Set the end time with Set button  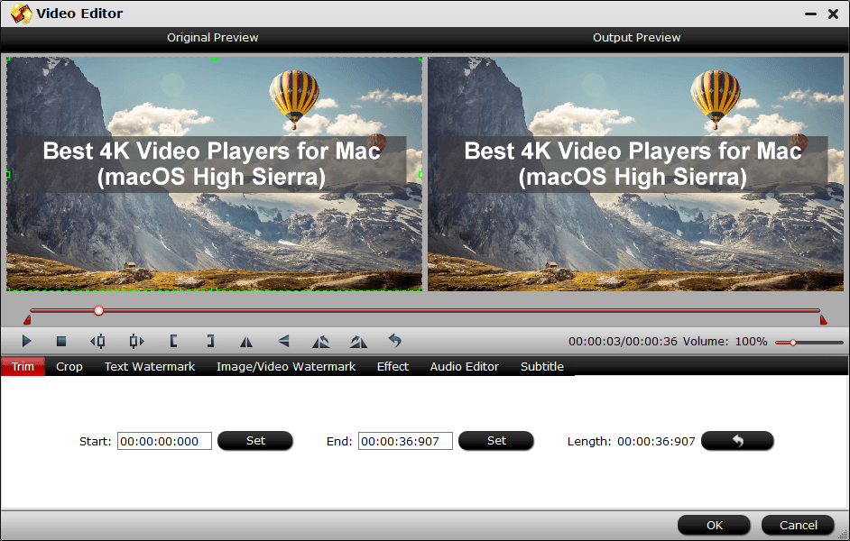click(x=496, y=441)
